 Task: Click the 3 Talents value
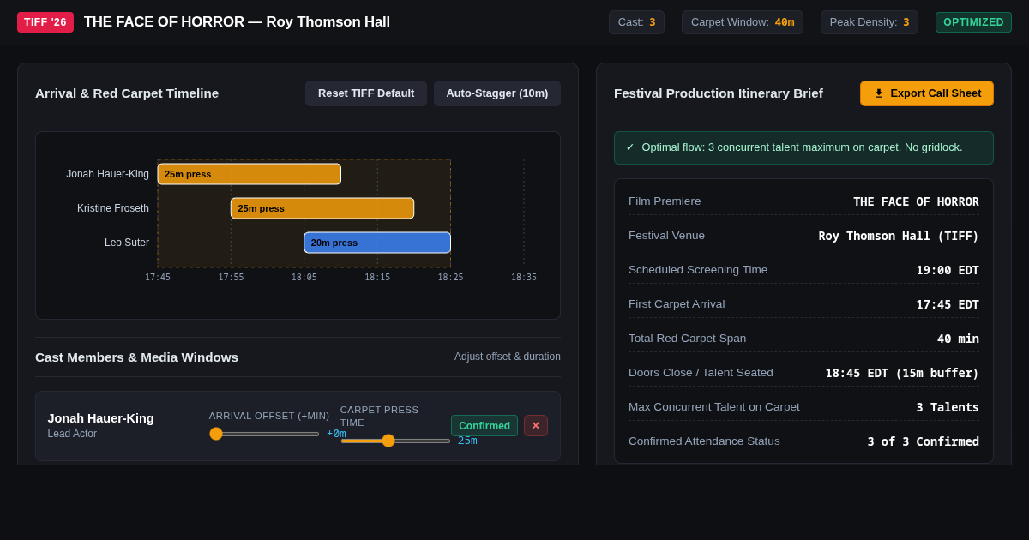(x=948, y=407)
